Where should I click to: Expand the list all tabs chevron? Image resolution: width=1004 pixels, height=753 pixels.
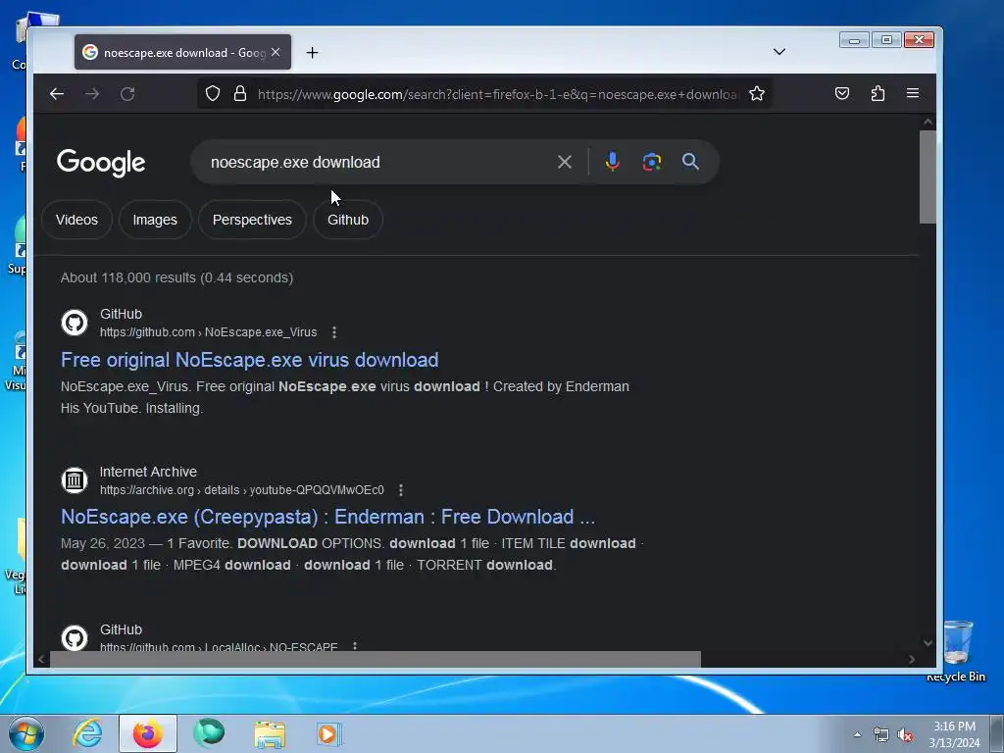779,52
